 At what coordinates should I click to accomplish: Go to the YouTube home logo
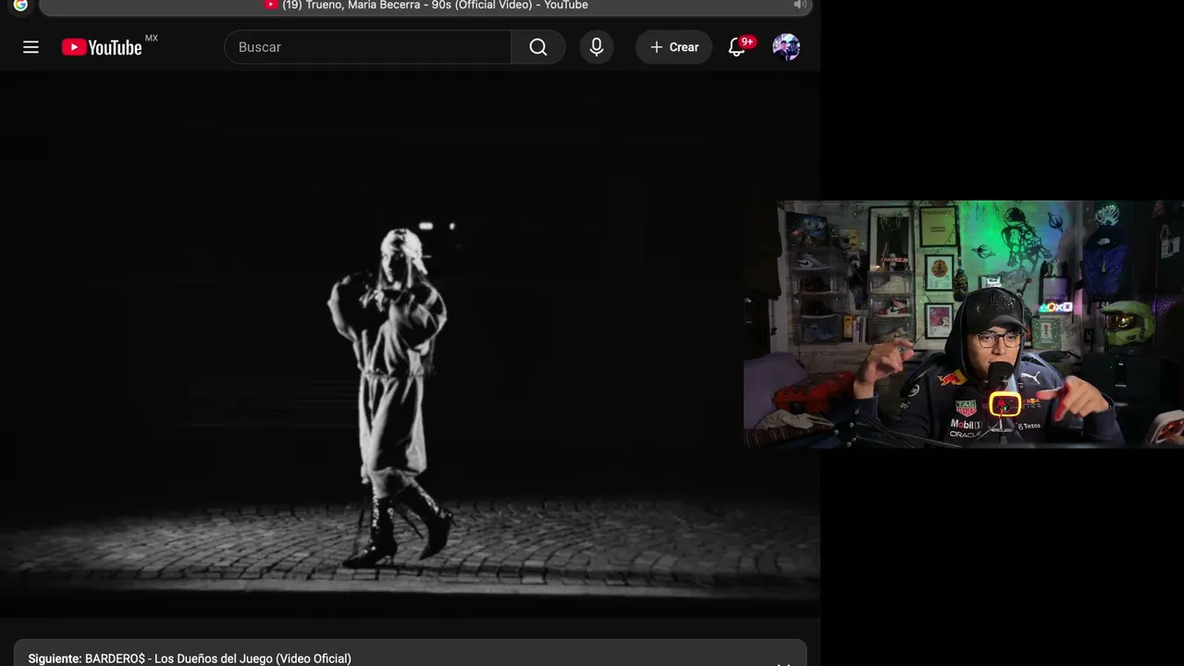pos(102,47)
